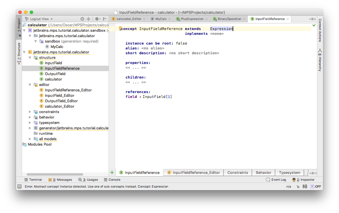Toggle the T:OFF type-system indicator
Screen dimensions: 339x213
(316, 186)
